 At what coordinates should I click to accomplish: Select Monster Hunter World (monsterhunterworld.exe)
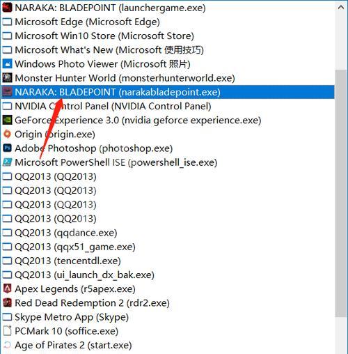coord(168,78)
